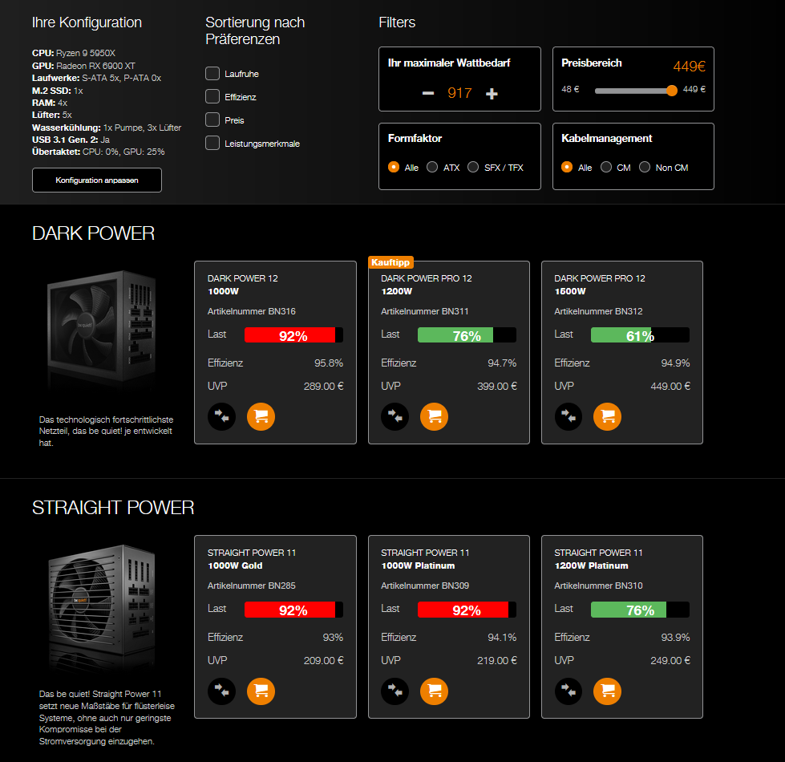This screenshot has height=762, width=785.
Task: Click Artikelnummer BN285 text
Action: pyautogui.click(x=251, y=586)
